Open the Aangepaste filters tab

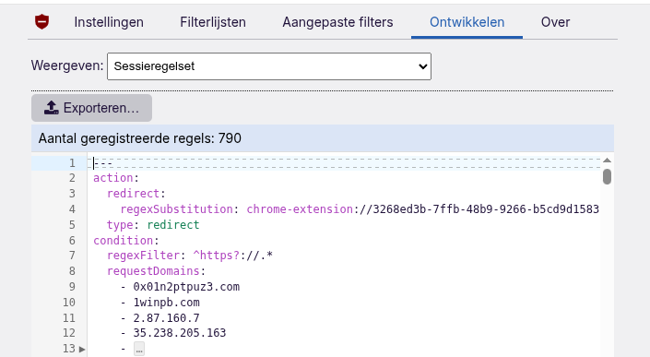[337, 22]
